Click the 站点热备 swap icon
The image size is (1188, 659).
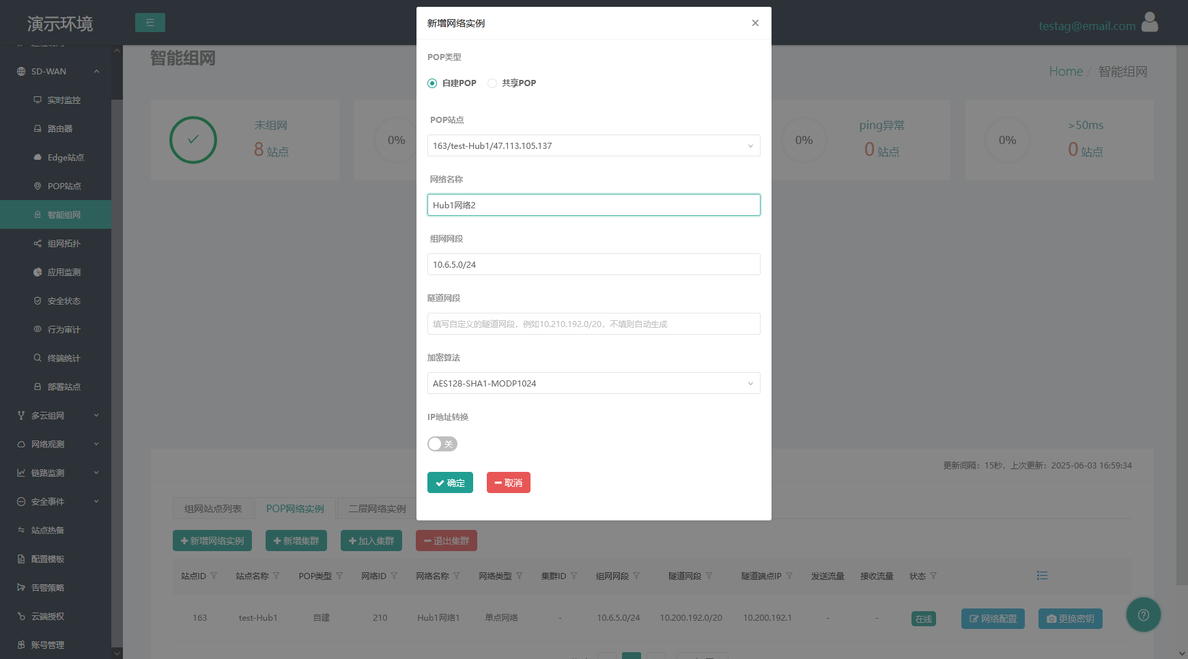[21, 530]
